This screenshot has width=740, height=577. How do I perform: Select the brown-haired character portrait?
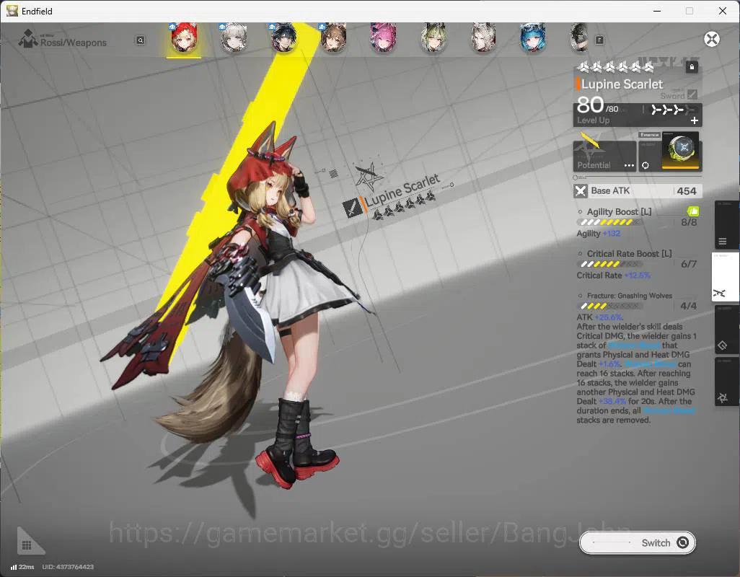click(x=334, y=38)
